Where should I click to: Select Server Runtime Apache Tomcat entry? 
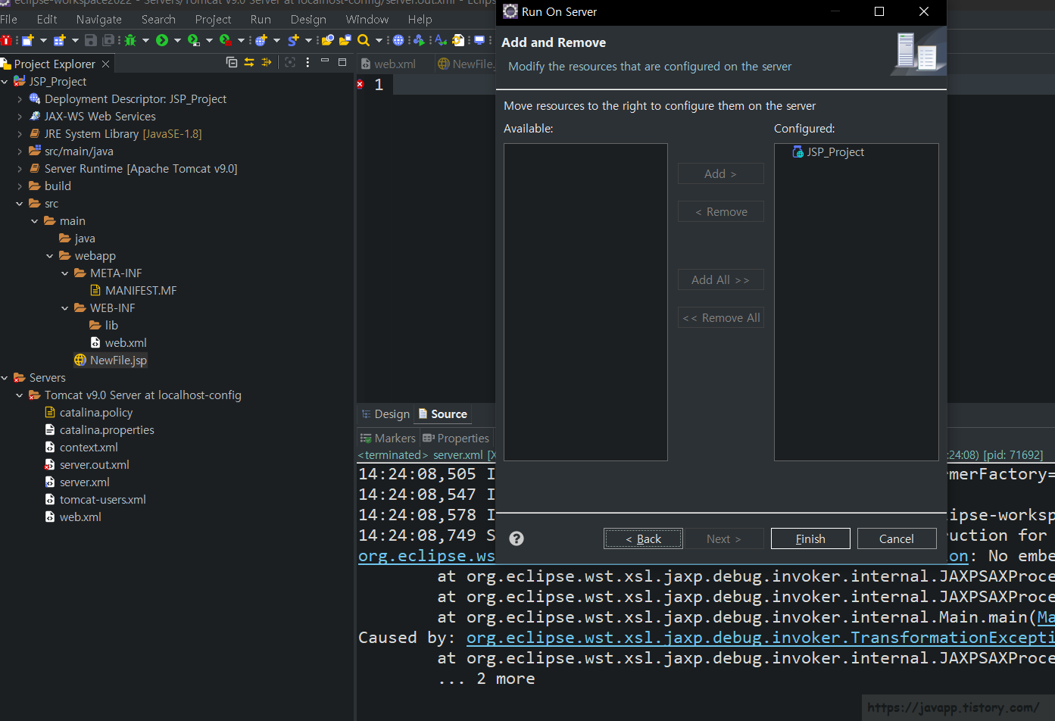(x=133, y=169)
